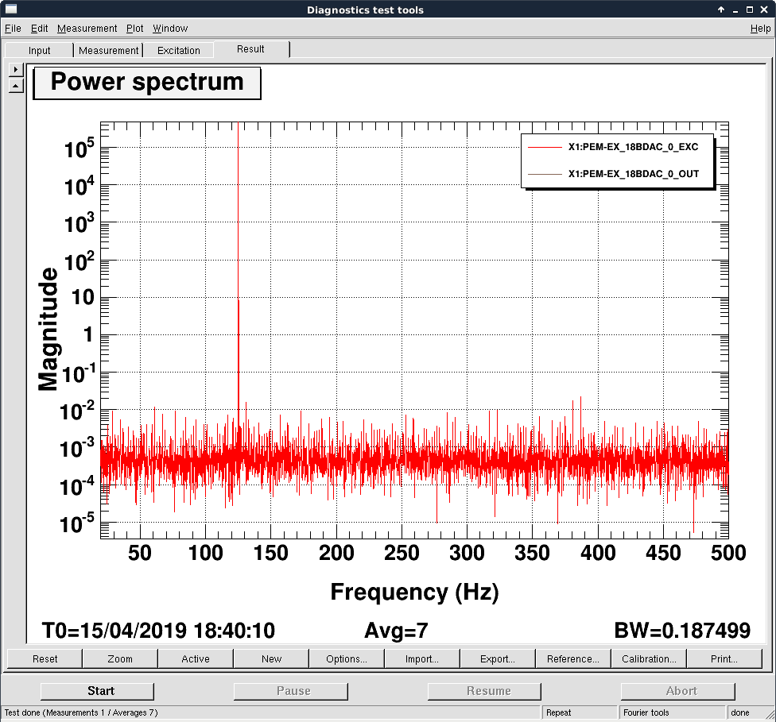Open the Measurement menu
The width and height of the screenshot is (776, 722).
pos(87,28)
